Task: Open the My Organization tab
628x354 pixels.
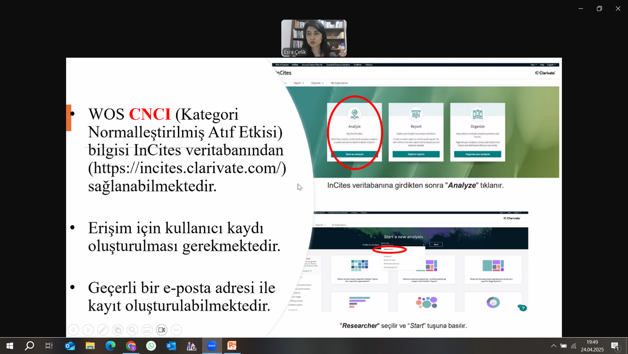Action: (x=339, y=83)
